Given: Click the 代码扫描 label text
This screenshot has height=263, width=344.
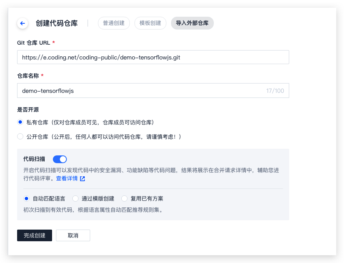Looking at the screenshot, I should (34, 159).
